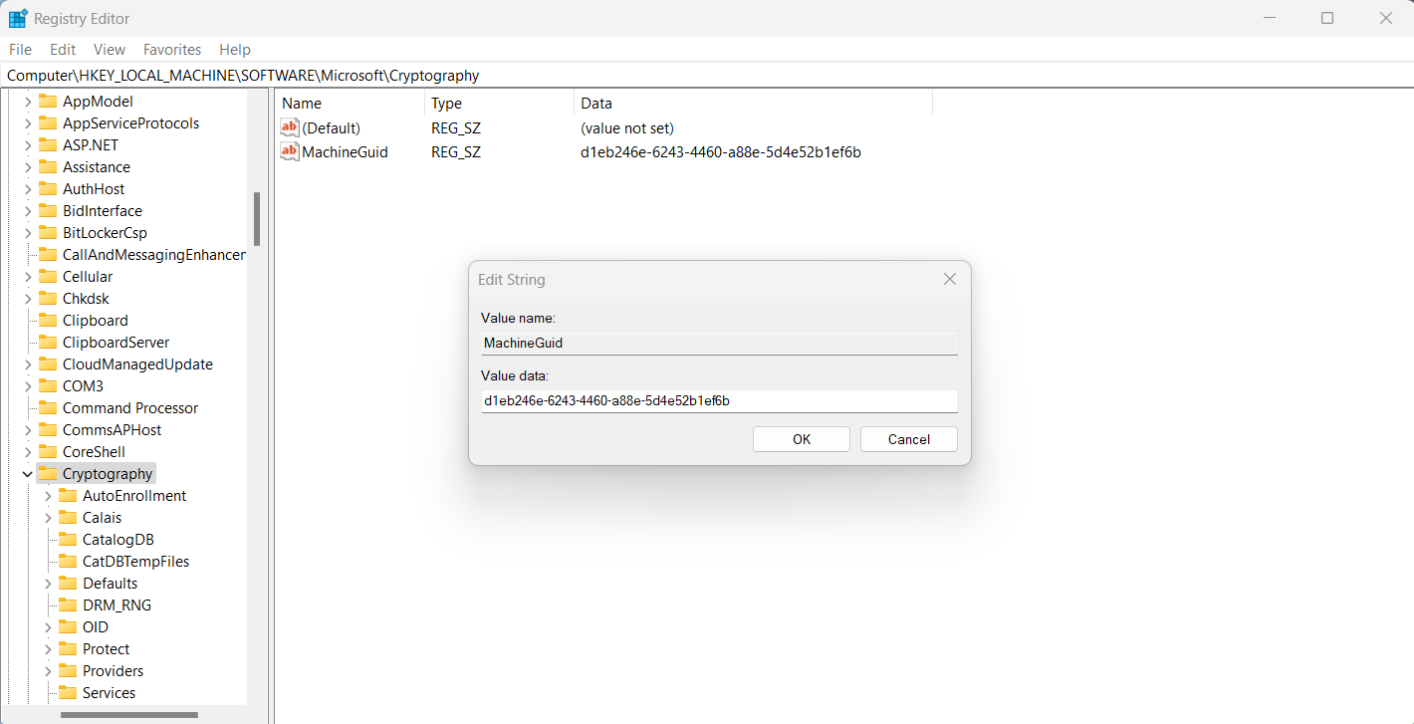Expand the OID subkey

tap(48, 627)
